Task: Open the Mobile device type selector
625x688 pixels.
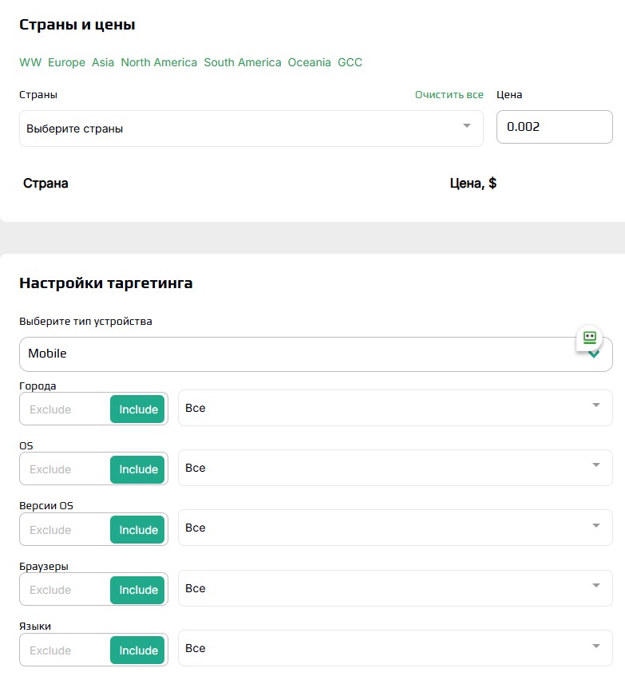Action: pos(303,354)
